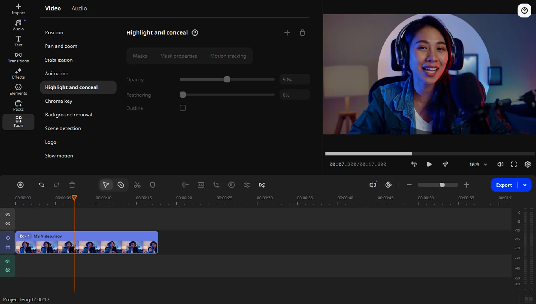
Task: Open the Elements panel
Action: (x=18, y=89)
